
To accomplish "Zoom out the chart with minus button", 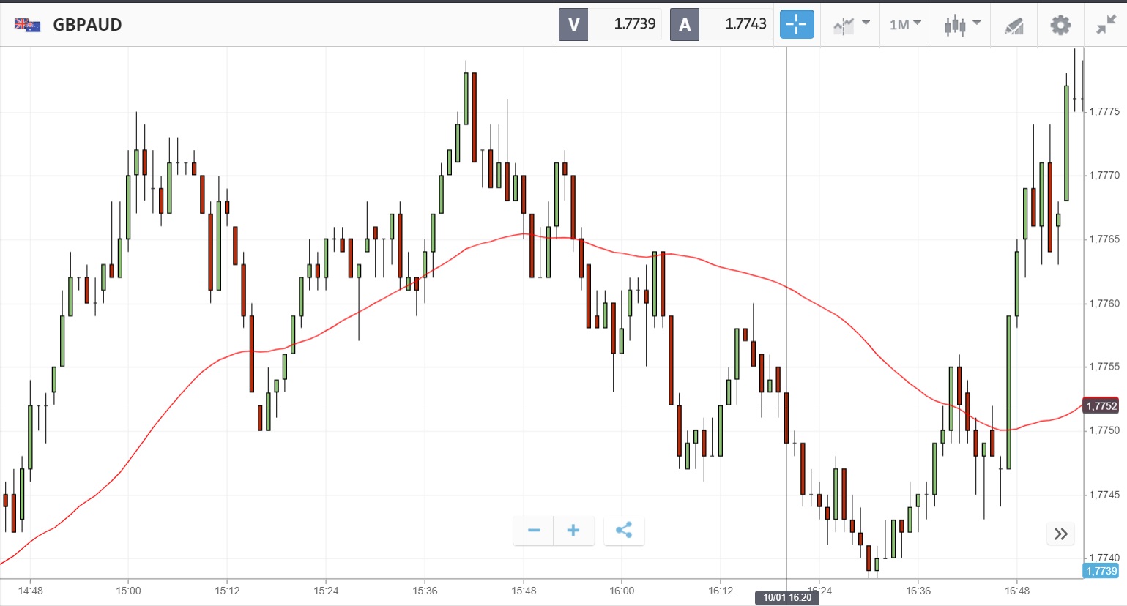I will (x=534, y=531).
